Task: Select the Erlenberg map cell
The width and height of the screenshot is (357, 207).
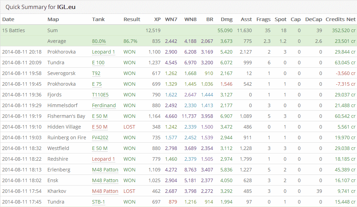Action: [59, 169]
